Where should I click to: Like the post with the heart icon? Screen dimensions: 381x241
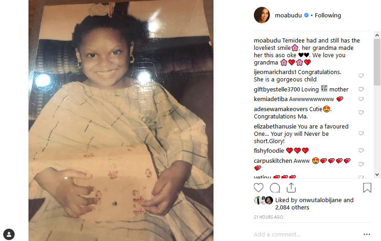point(258,188)
